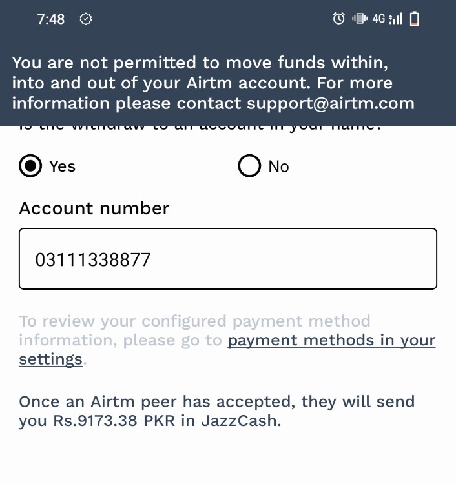Tap the 'Yes' option label
Viewport: 456px width, 484px height.
62,166
